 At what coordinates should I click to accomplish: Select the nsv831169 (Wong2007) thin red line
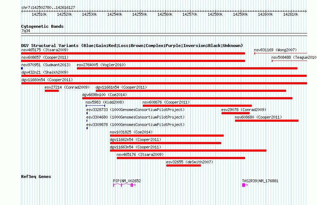tap(281, 53)
